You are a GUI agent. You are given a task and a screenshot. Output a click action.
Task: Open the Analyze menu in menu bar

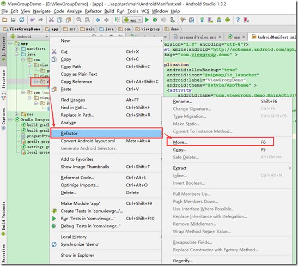point(74,11)
